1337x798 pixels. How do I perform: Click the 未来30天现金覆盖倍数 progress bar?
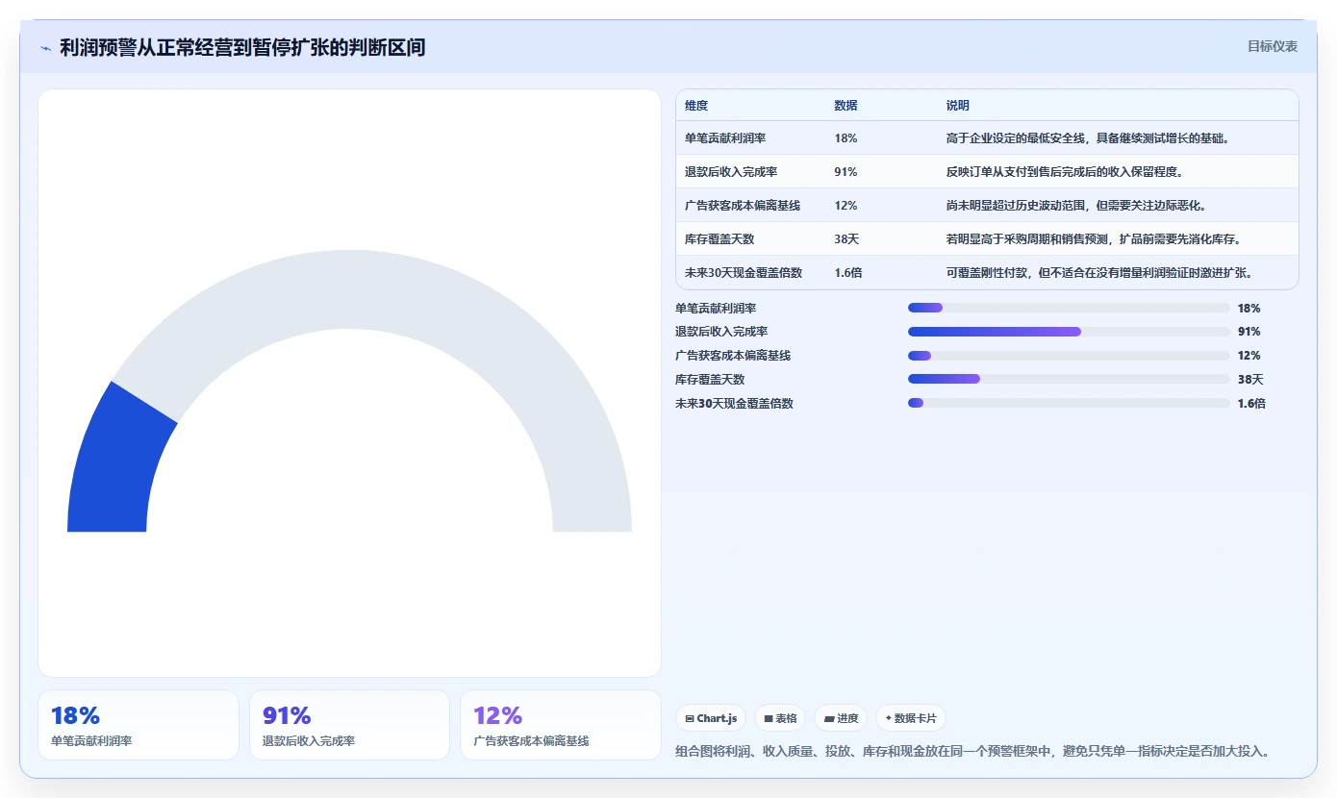1069,403
